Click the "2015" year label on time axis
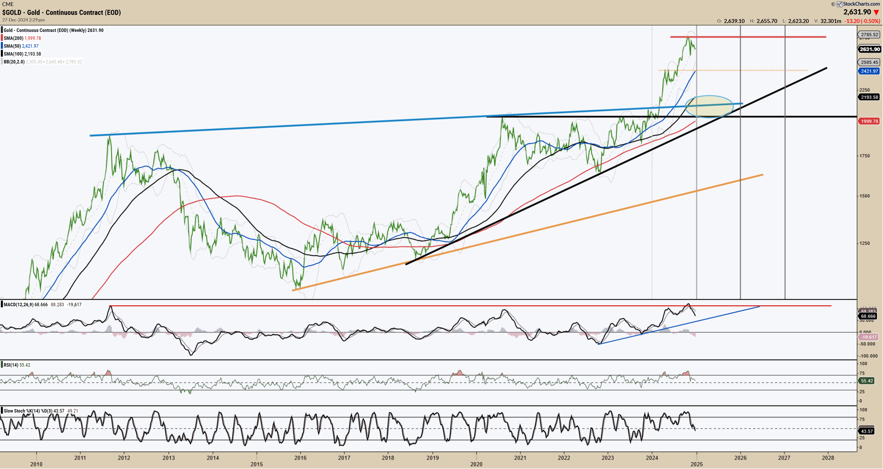This screenshot has height=469, width=883. pos(257,464)
